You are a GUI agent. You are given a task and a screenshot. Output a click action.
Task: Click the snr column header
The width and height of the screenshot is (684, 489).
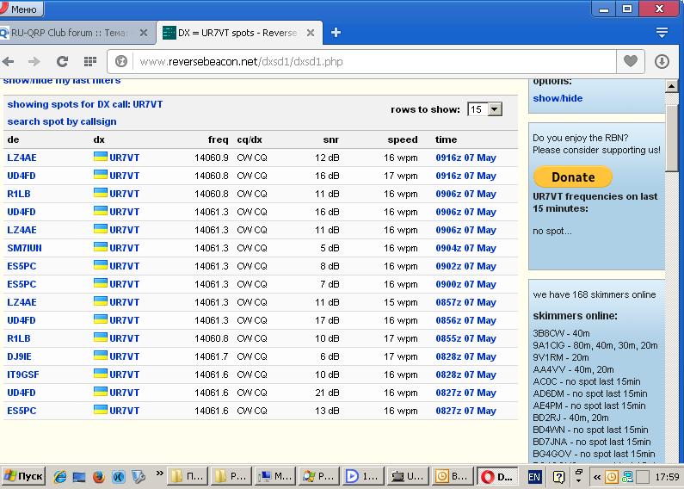click(331, 139)
